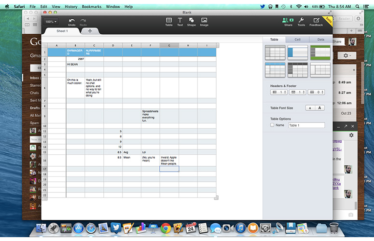This screenshot has width=374, height=241.
Task: Select the Text tool icon
Action: pyautogui.click(x=180, y=20)
